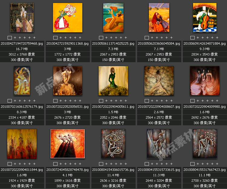227x189 pixels.
Task: Tick the checkbox for 20100427215929011368.jpg
Action: [x=55, y=38]
